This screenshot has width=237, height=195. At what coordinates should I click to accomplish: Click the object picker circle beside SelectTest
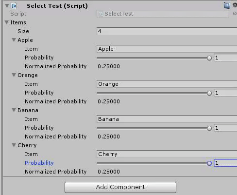coord(235,14)
